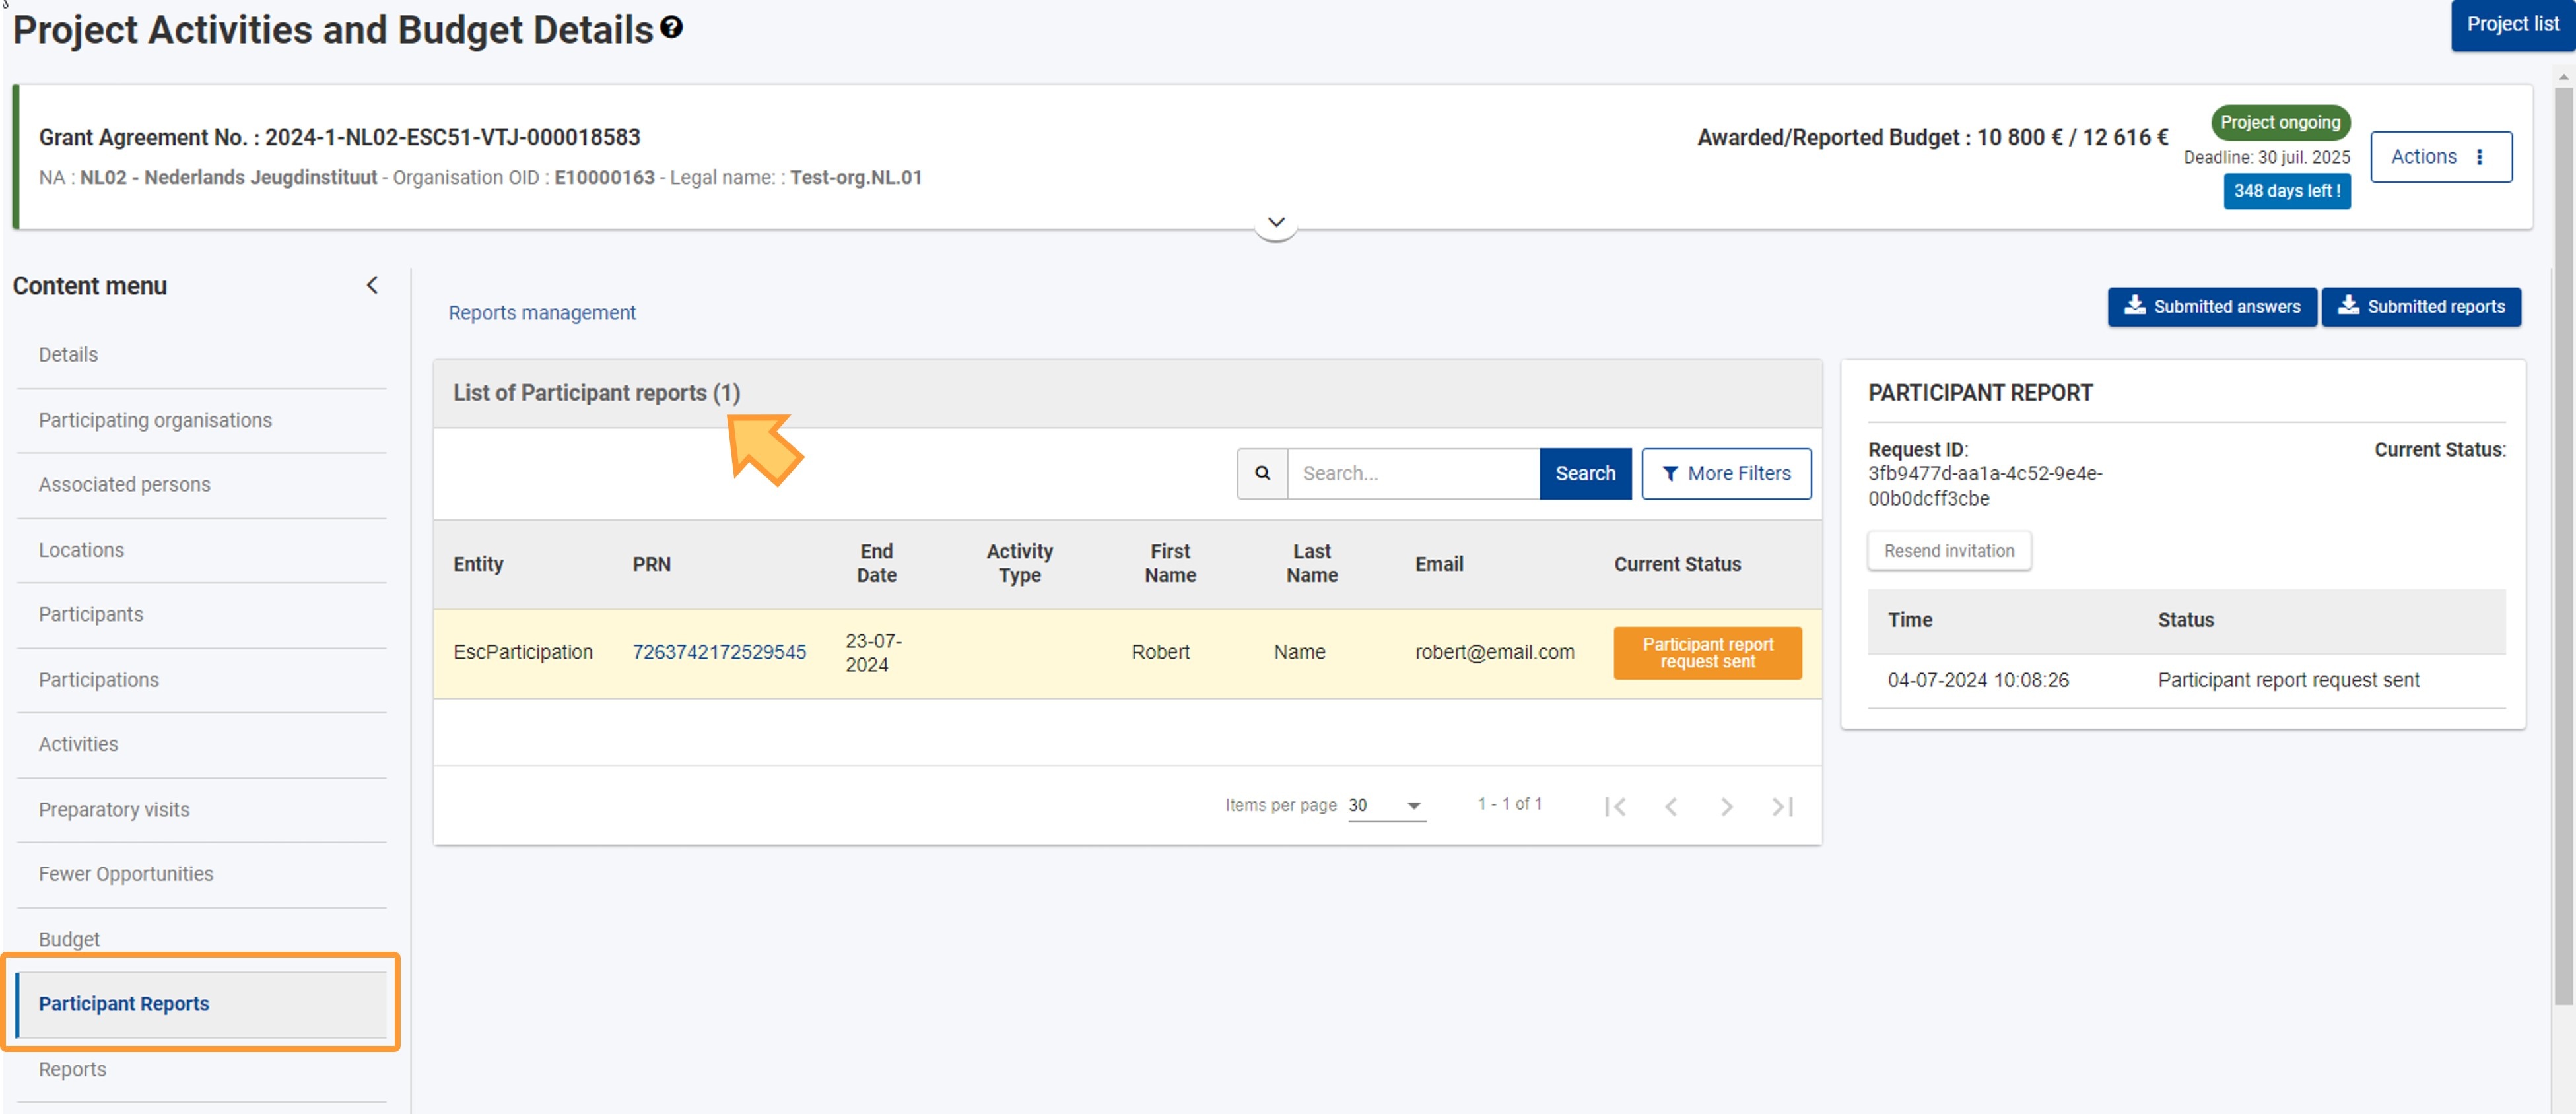The image size is (2576, 1114).
Task: Open Participating organisations menu item
Action: pyautogui.click(x=201, y=420)
